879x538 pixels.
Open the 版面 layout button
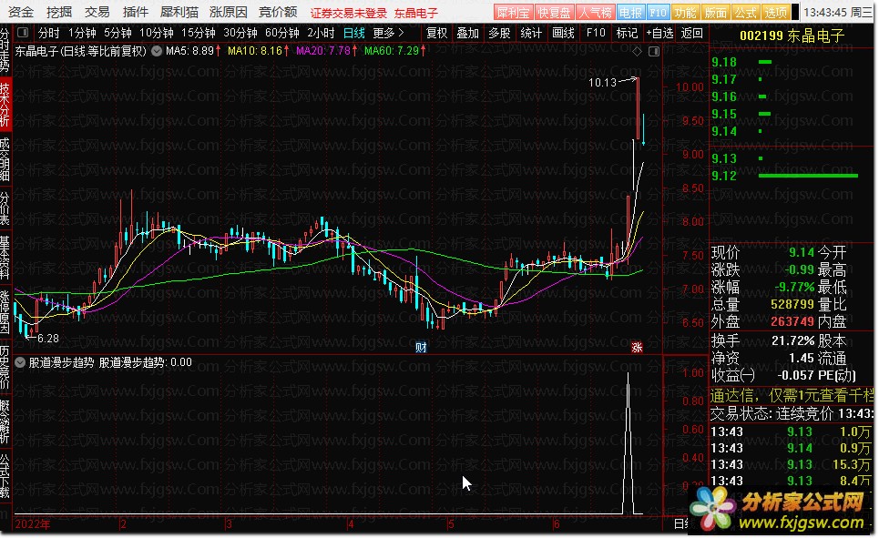pyautogui.click(x=715, y=13)
